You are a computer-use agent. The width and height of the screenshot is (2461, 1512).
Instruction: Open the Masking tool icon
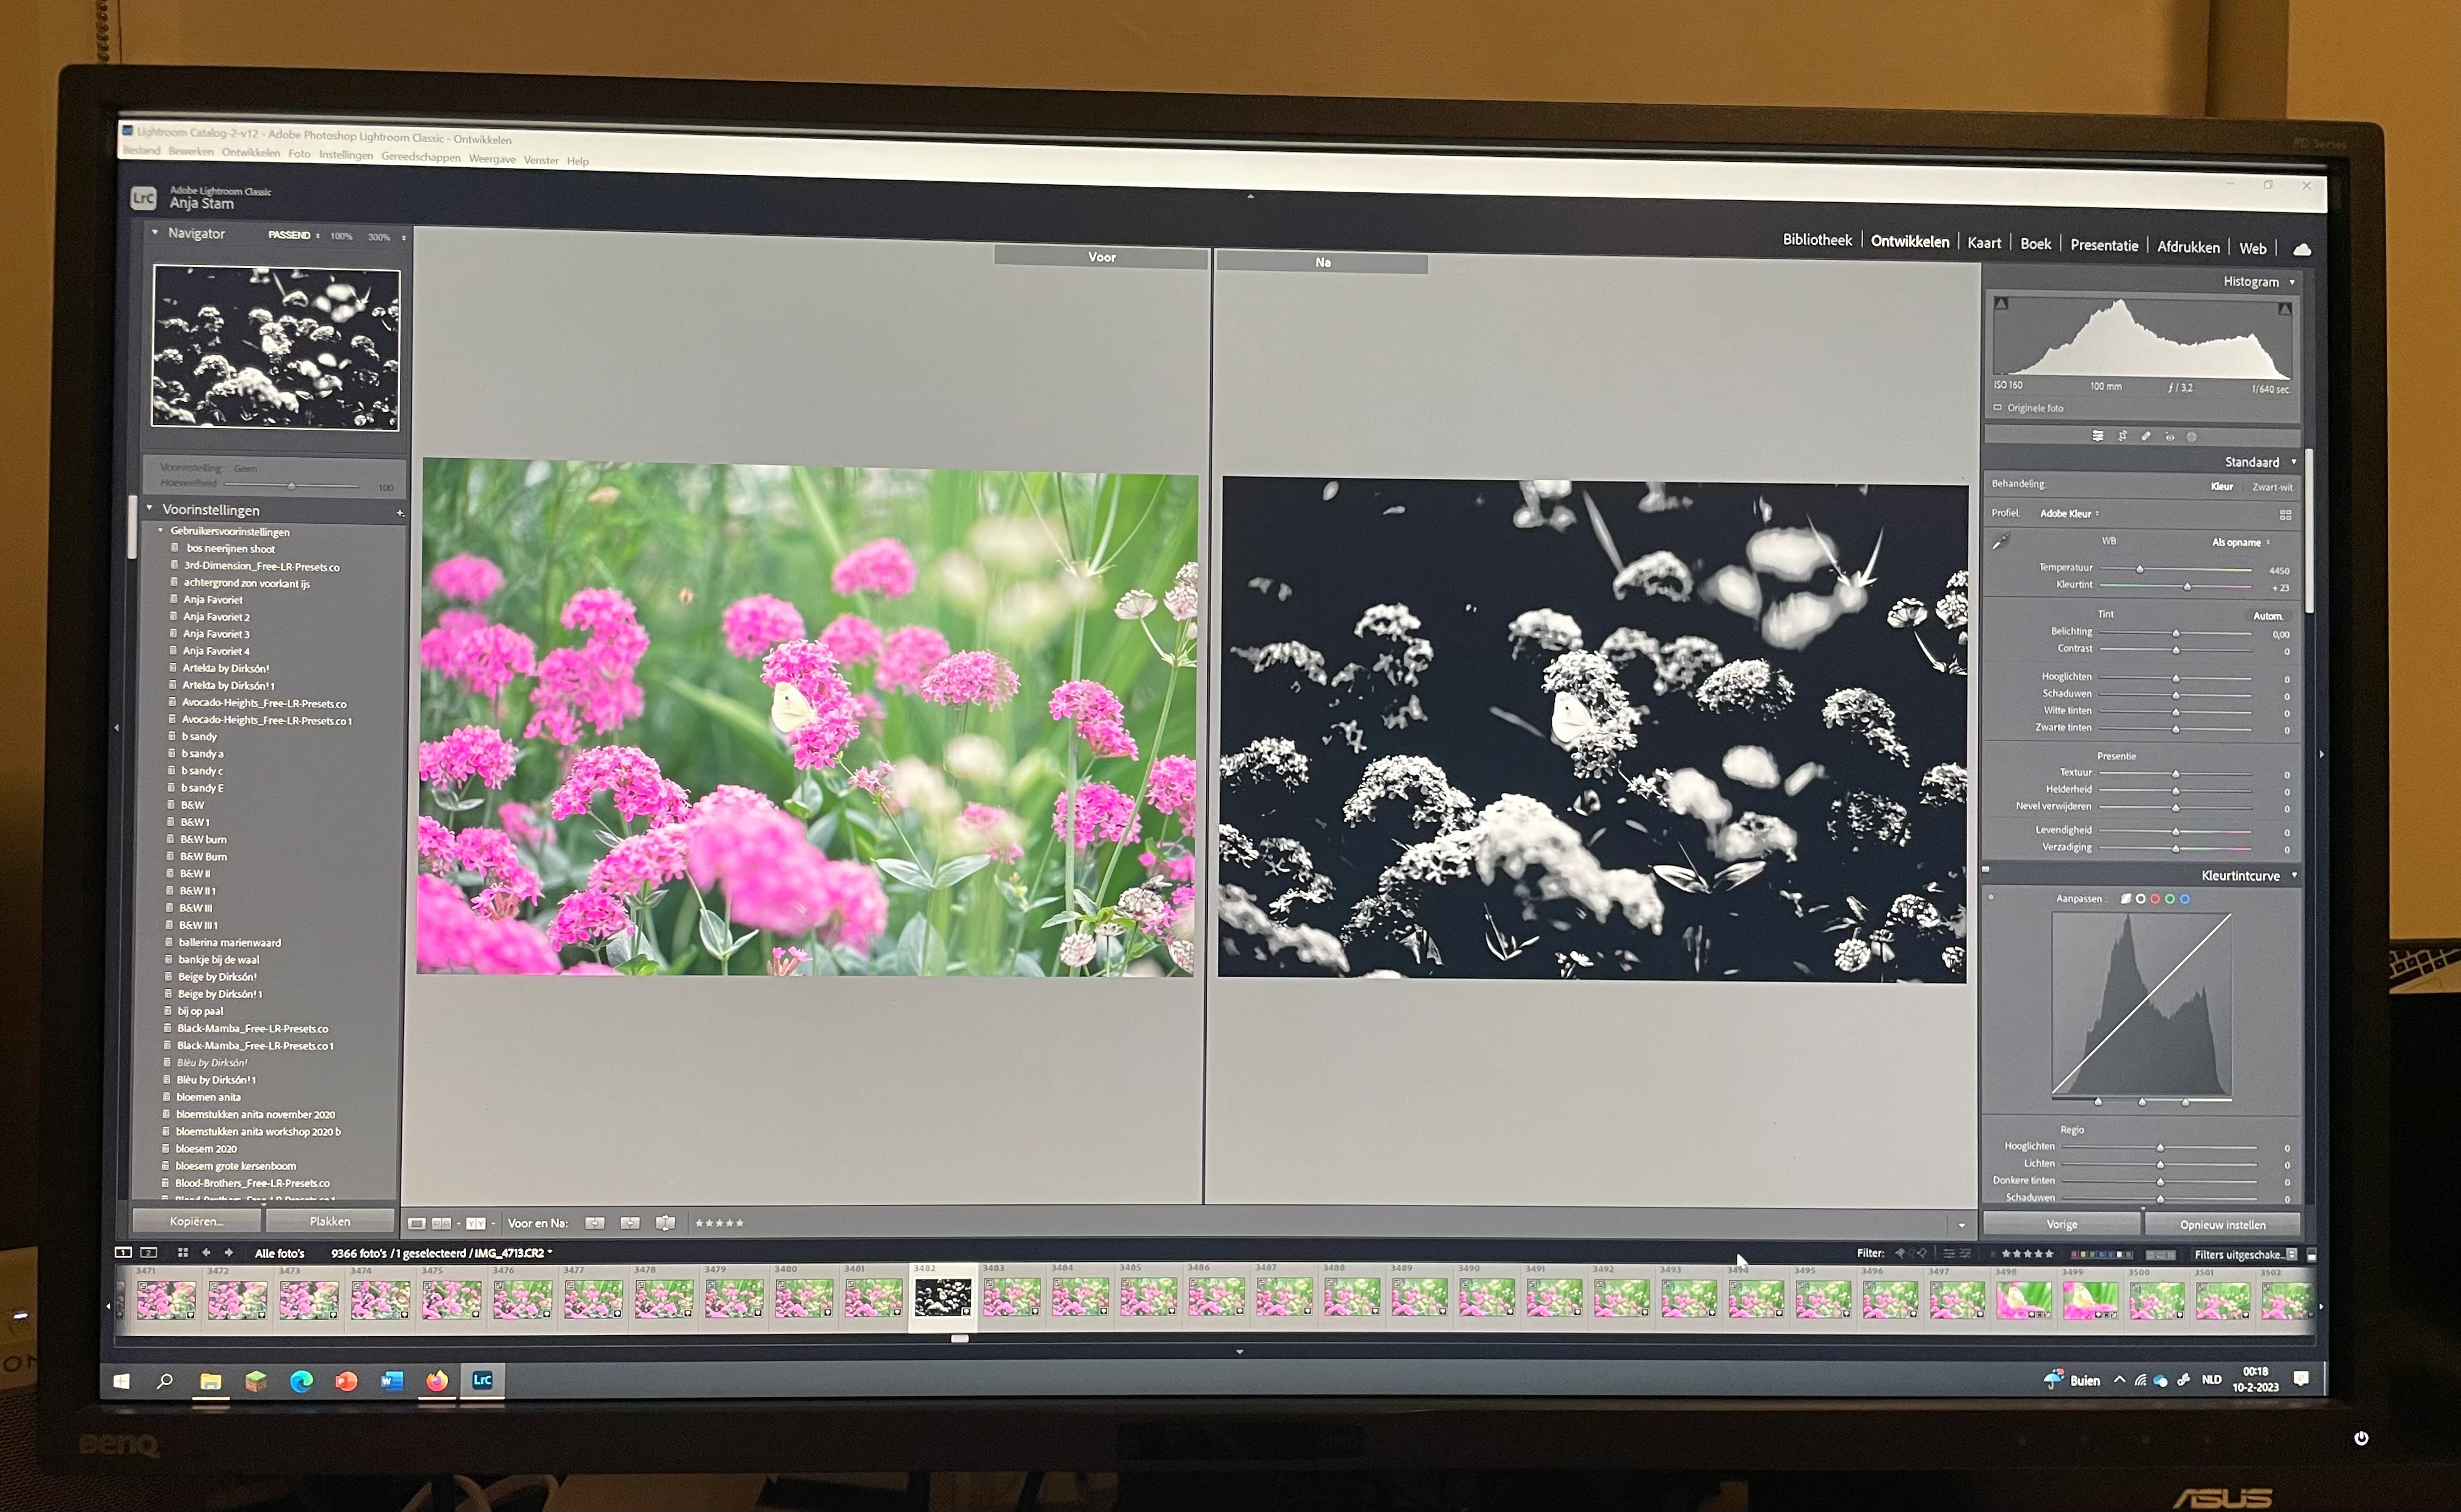tap(2192, 437)
